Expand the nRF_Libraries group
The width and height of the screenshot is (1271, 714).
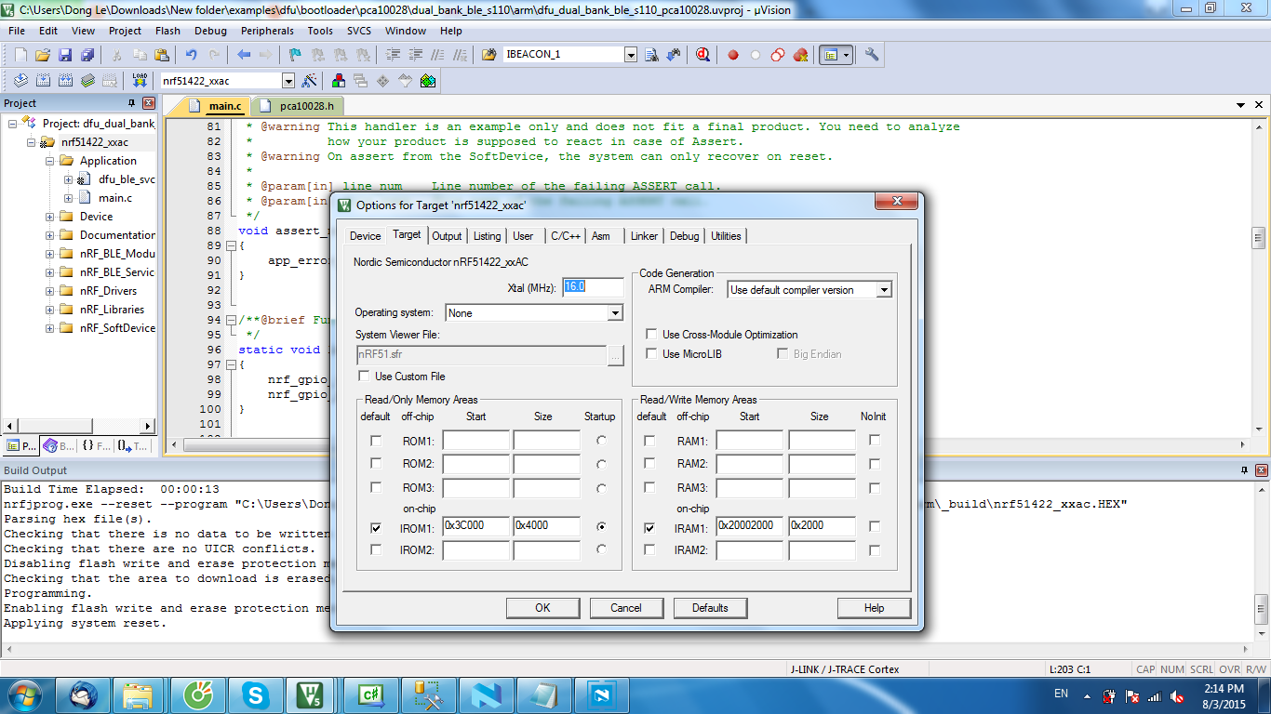[50, 310]
